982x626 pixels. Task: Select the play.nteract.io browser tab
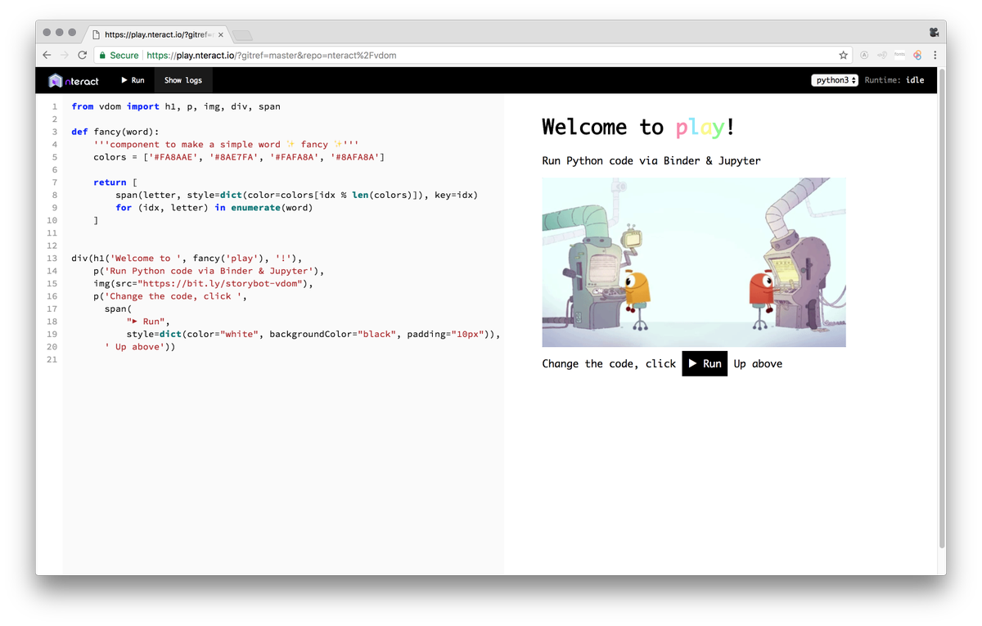[x=157, y=34]
